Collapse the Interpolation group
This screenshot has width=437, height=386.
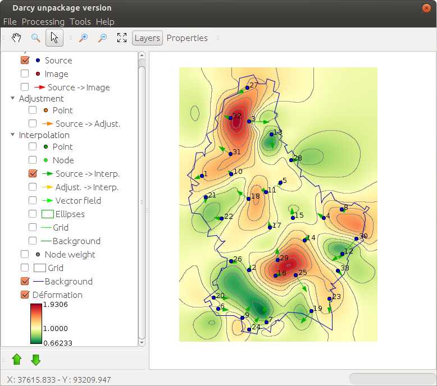click(13, 135)
